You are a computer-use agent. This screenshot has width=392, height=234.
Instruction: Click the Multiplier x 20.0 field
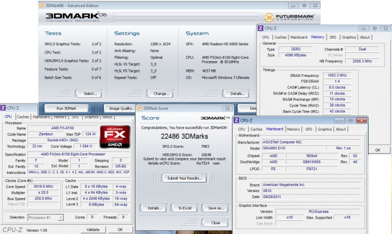click(43, 193)
